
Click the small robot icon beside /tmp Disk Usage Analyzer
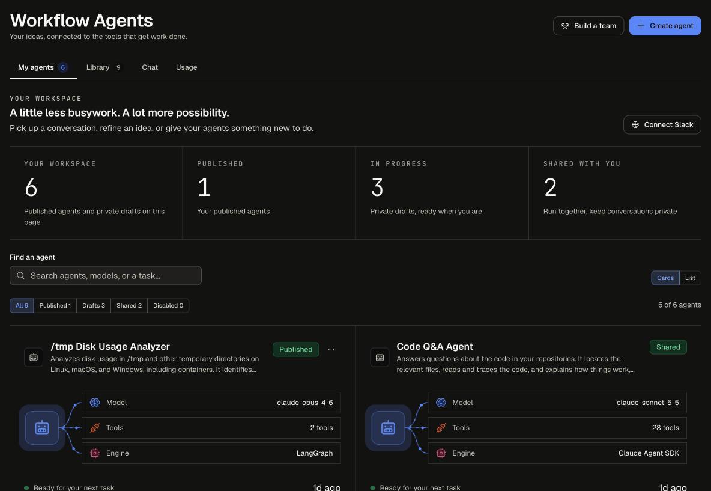(34, 357)
